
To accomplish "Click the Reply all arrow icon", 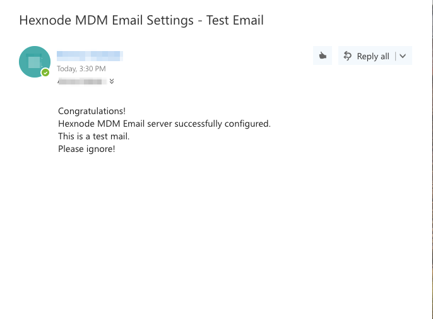I will pos(347,56).
